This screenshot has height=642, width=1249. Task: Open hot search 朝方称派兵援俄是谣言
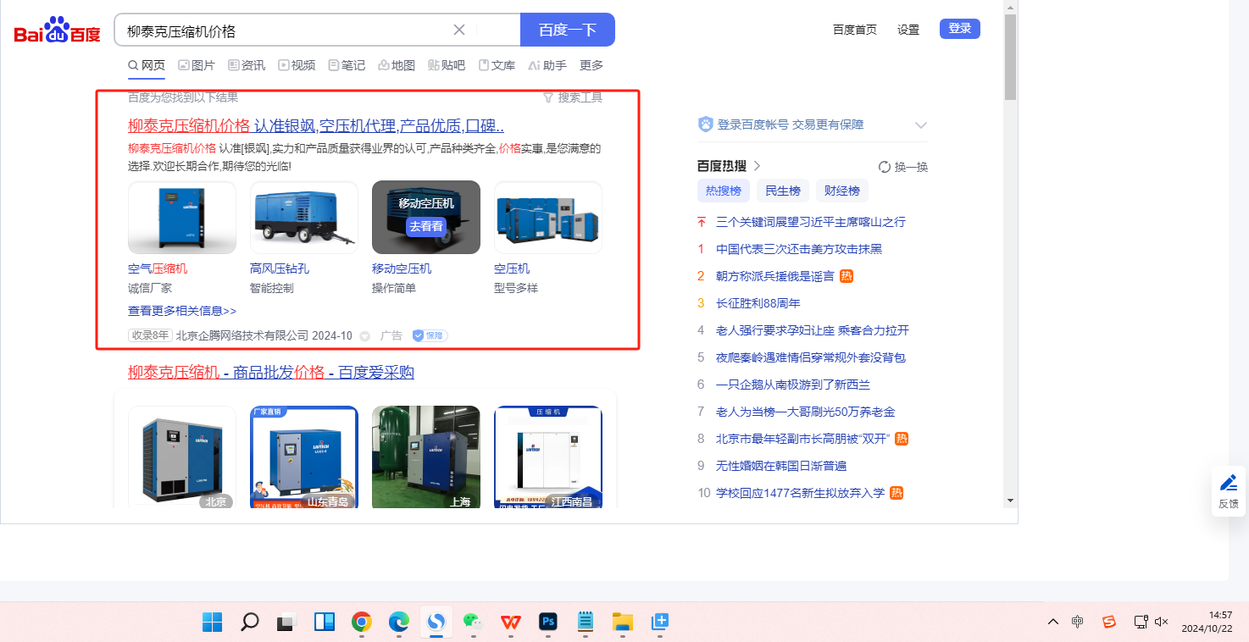(775, 276)
